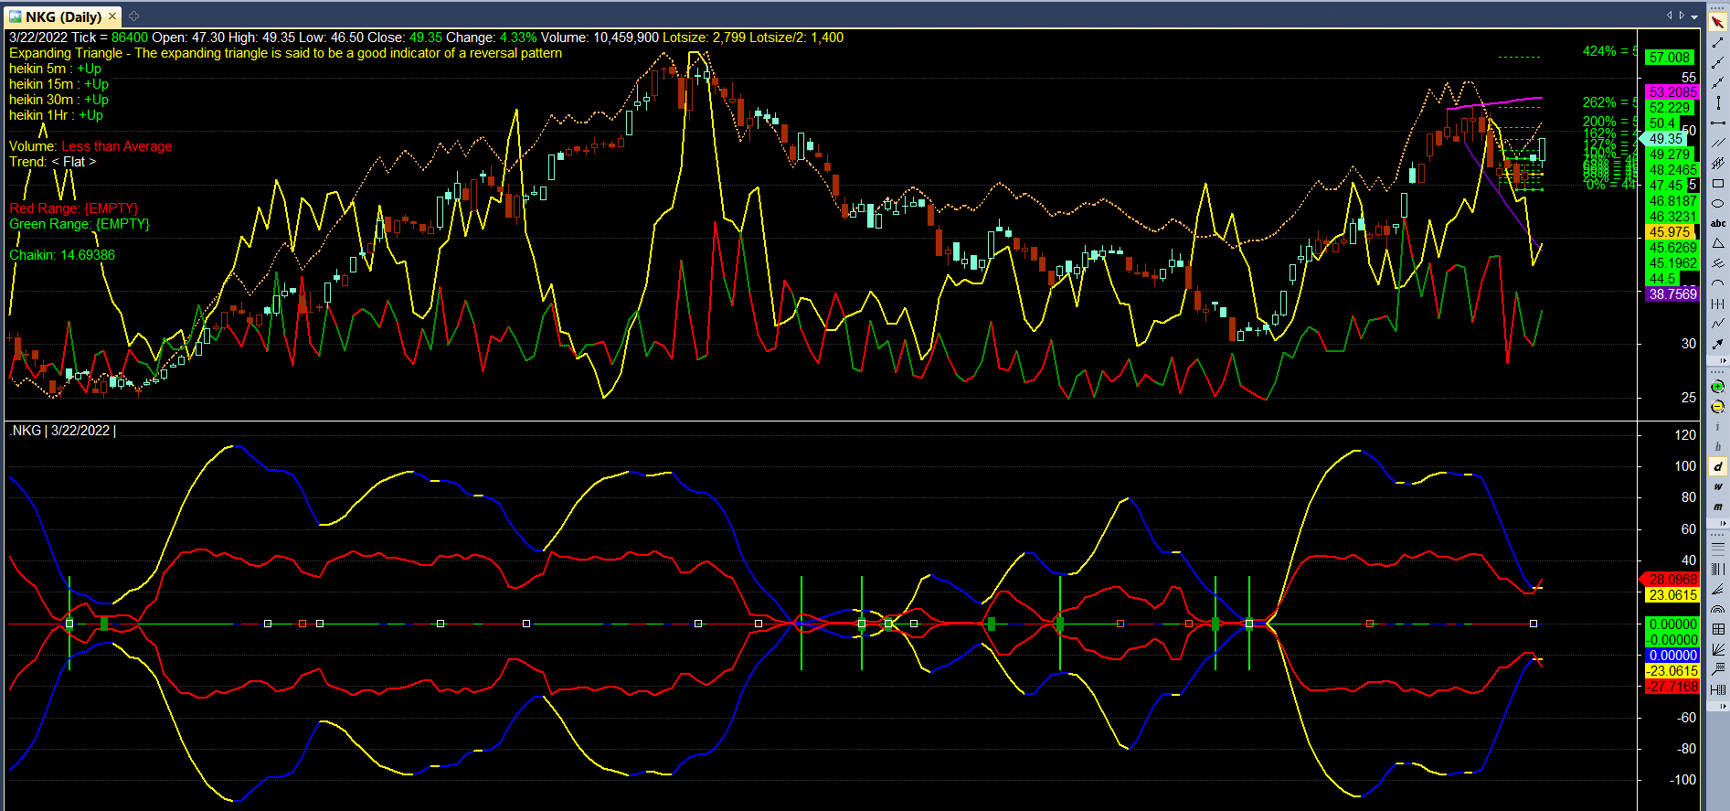
Task: Expand the Fibonacci toolbar overflow arrow
Action: (x=1724, y=706)
